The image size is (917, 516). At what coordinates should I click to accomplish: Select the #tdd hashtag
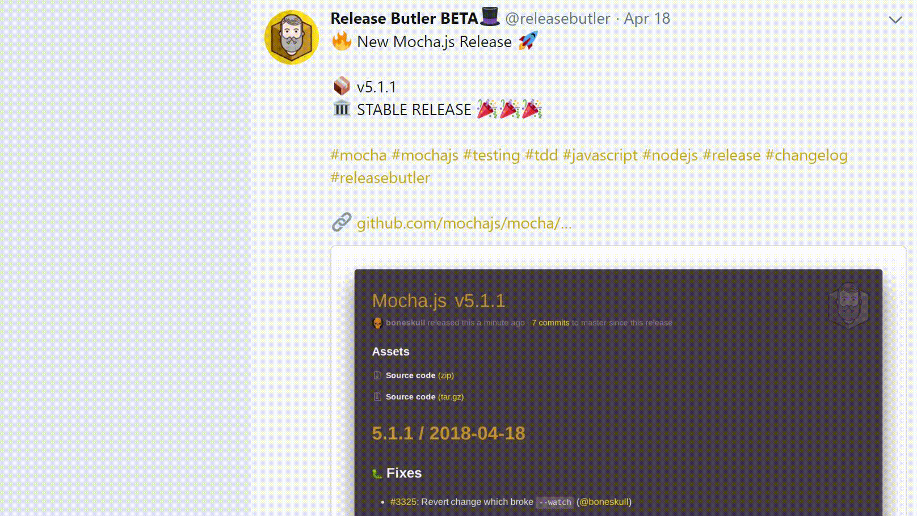(x=541, y=155)
